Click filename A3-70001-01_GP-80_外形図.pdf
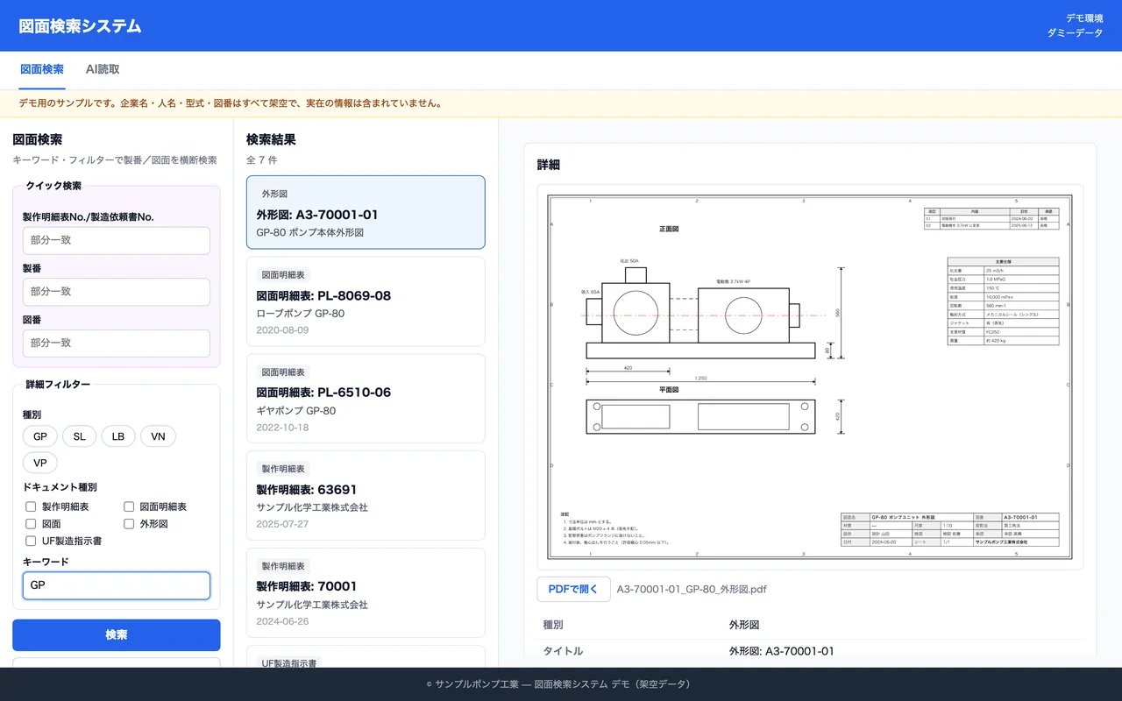The height and width of the screenshot is (701, 1122). coord(692,590)
